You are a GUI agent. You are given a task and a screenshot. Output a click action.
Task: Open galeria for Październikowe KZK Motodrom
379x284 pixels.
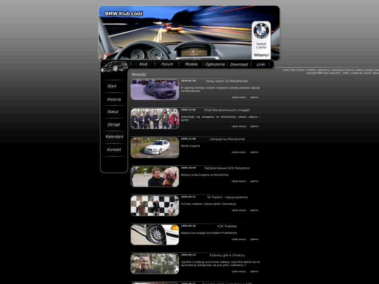point(254,181)
